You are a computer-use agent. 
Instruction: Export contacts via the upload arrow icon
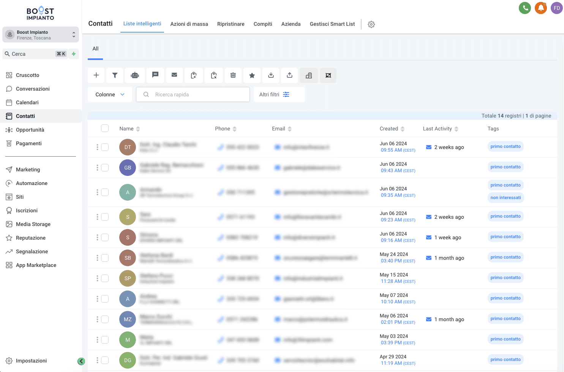tap(289, 75)
